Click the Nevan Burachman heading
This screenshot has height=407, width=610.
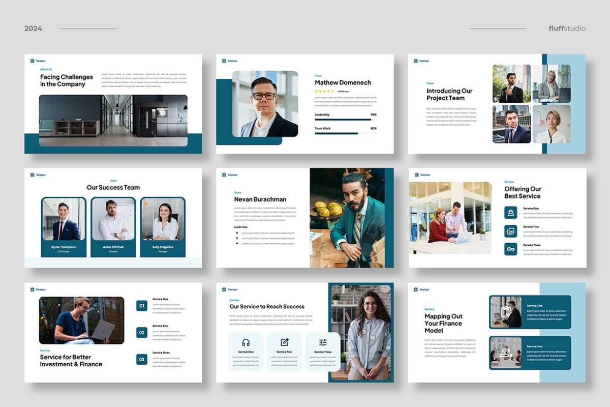[x=260, y=199]
